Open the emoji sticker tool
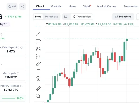139x103 pixels. 38,79
